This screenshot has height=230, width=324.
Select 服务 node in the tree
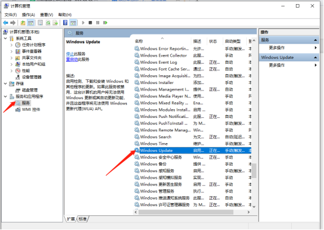[x=26, y=103]
